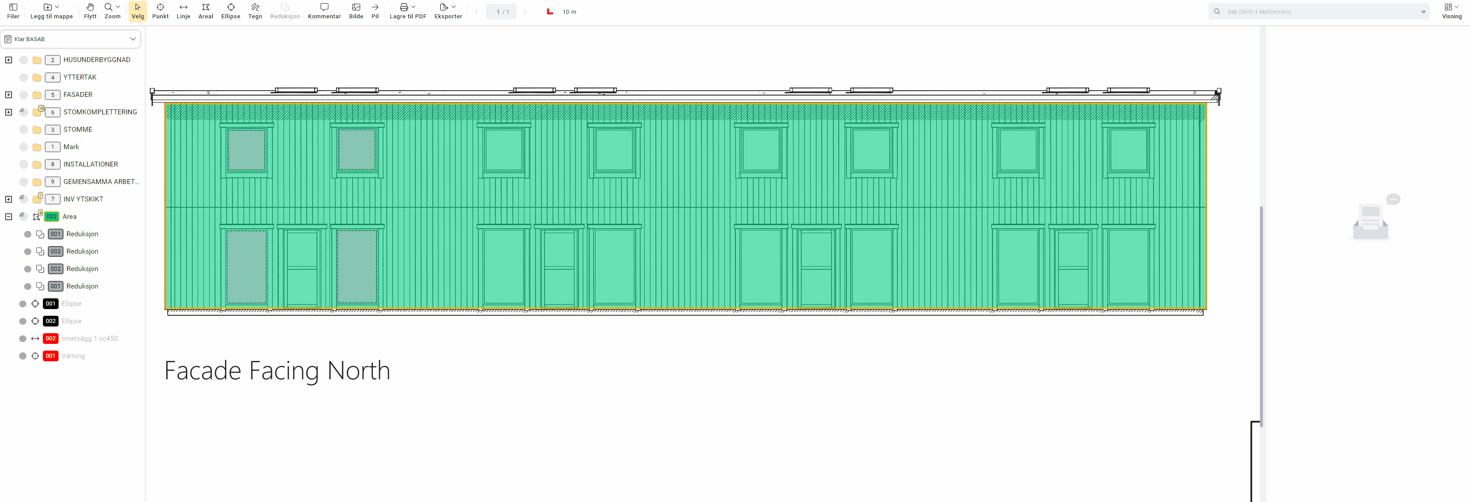Toggle visibility of INSTALLATIONER folder
1470x502 pixels.
pos(23,165)
